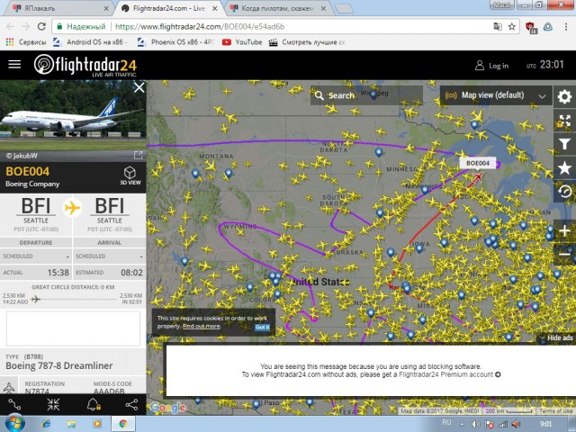The height and width of the screenshot is (432, 576).
Task: Close the BOE004 flight details panel
Action: click(x=139, y=88)
